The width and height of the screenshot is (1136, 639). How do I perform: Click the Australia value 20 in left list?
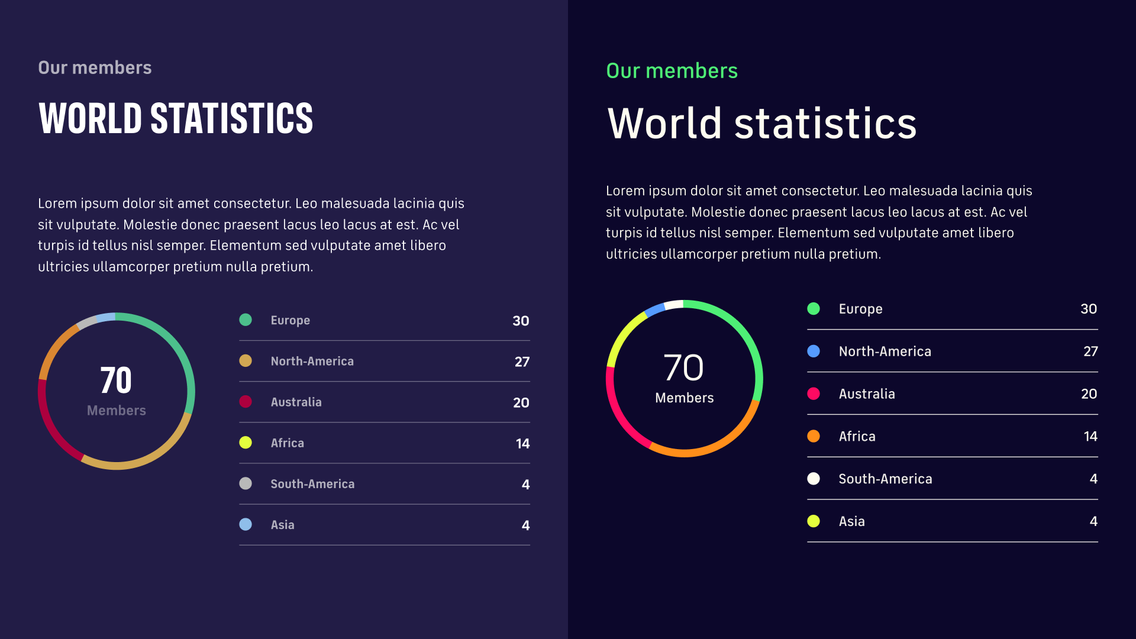coord(521,403)
